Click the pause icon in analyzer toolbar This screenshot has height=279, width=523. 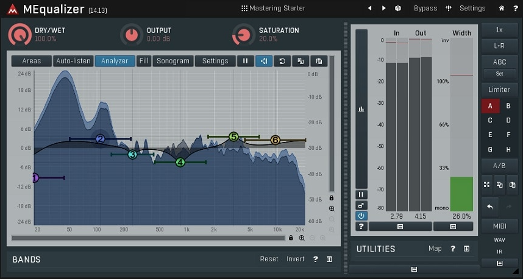pos(246,61)
